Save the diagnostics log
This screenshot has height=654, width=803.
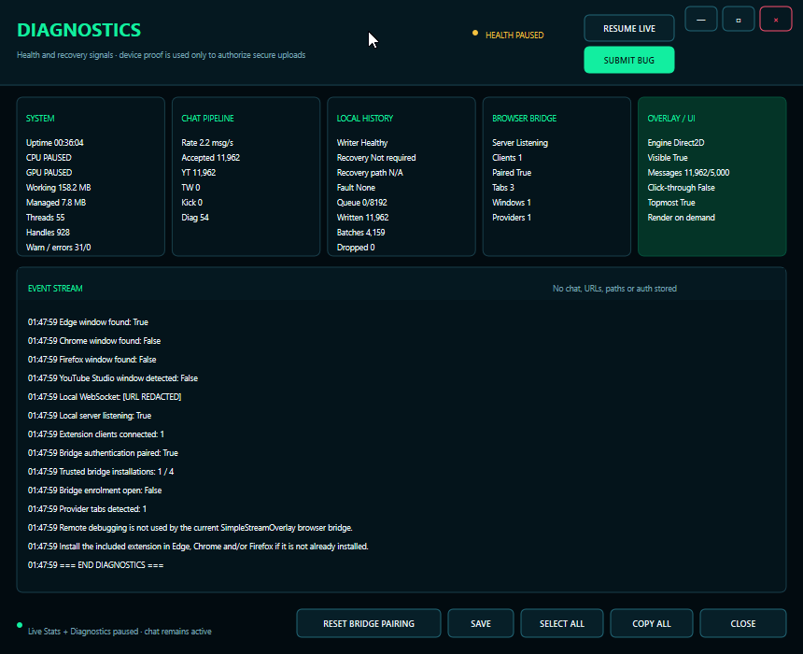pos(480,623)
